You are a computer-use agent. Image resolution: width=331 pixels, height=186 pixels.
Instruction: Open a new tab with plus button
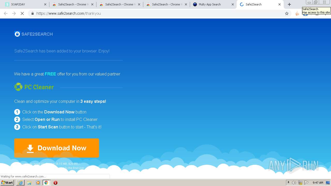tap(289, 4)
